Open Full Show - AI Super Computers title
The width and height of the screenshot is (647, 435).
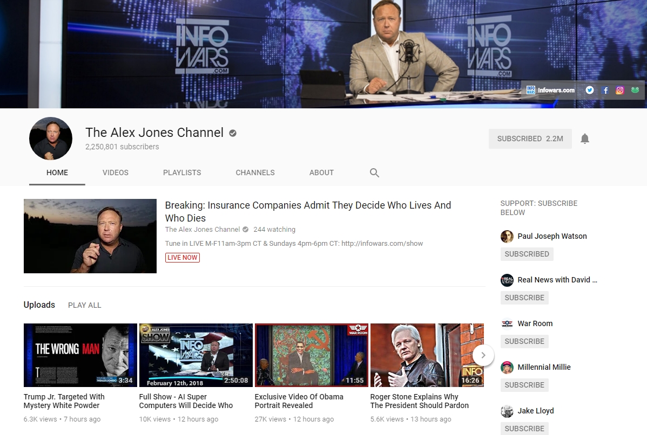coord(186,401)
